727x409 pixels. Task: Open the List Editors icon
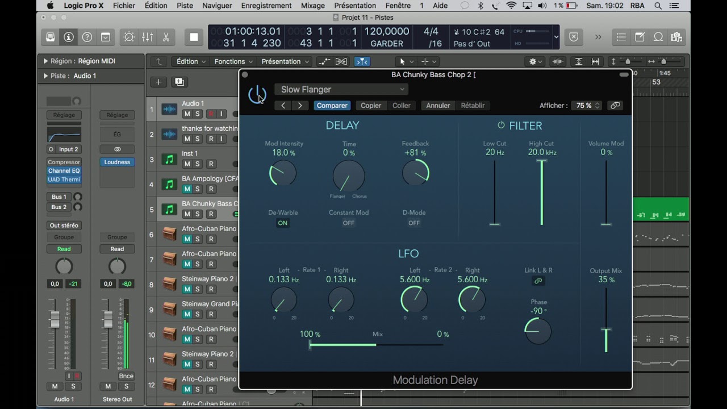621,37
